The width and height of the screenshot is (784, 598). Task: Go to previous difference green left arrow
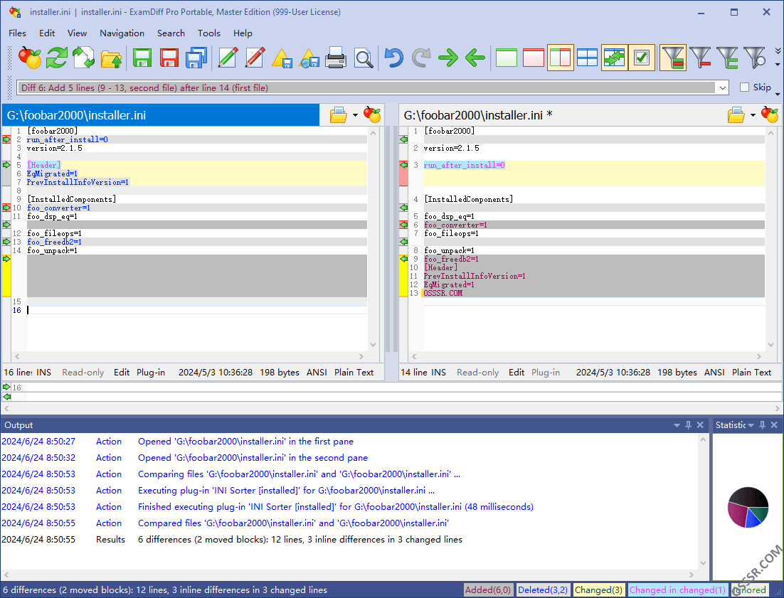475,58
